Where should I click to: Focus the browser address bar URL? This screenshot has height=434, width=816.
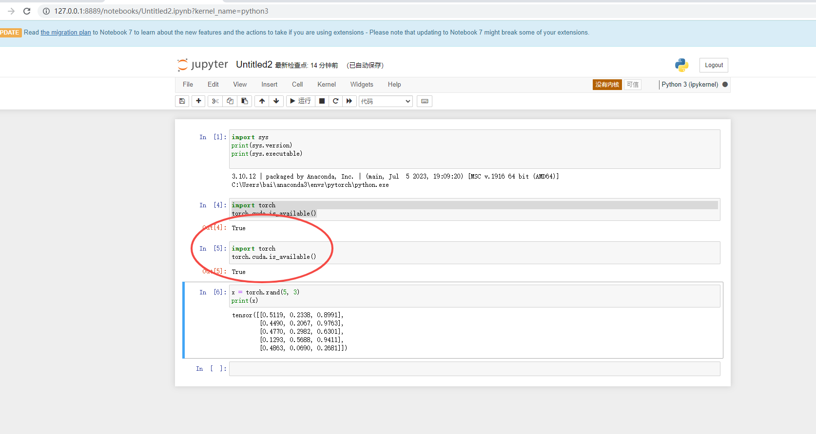[161, 11]
